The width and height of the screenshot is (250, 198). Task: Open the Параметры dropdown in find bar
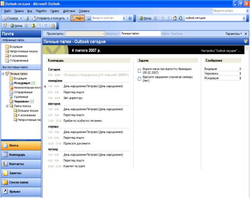point(234,34)
